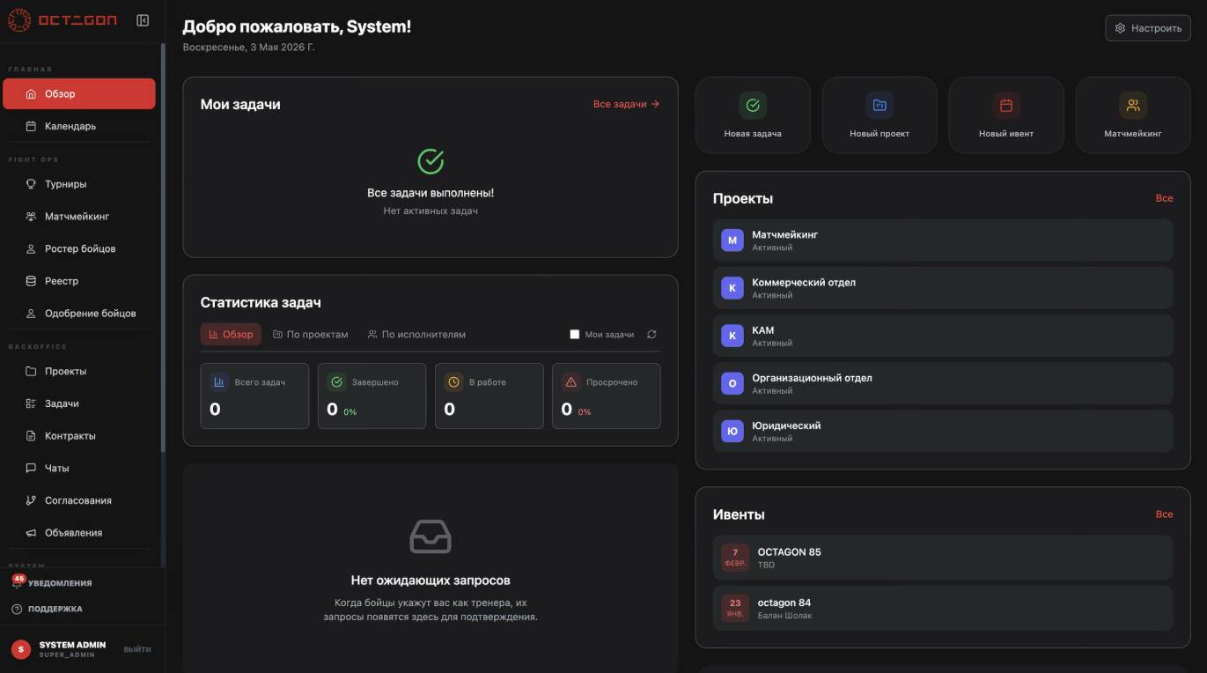The height and width of the screenshot is (673, 1207).
Task: Click the Согласования branch icon
Action: (x=31, y=500)
